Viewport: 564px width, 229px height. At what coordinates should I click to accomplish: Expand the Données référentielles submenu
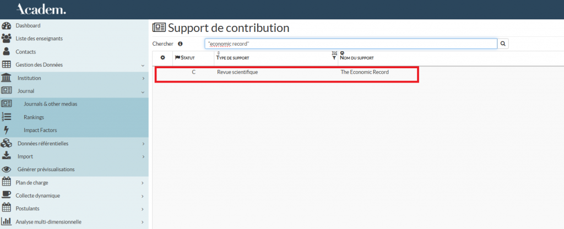click(x=143, y=144)
